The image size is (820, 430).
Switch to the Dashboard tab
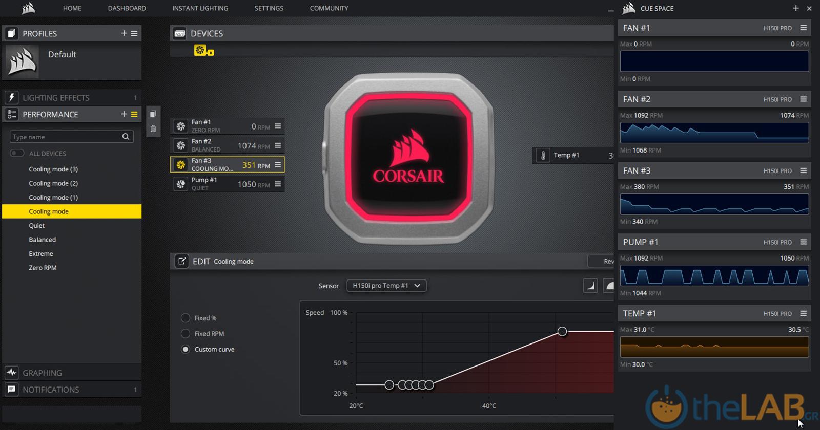point(127,8)
